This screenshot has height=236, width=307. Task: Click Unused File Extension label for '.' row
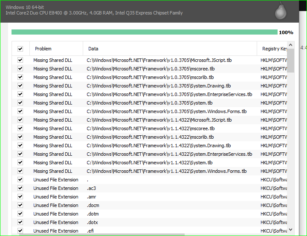[x=56, y=180]
